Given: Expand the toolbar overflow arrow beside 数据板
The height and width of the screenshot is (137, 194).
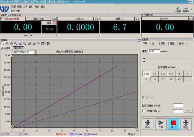Looking at the screenshot, I should coord(192,10).
